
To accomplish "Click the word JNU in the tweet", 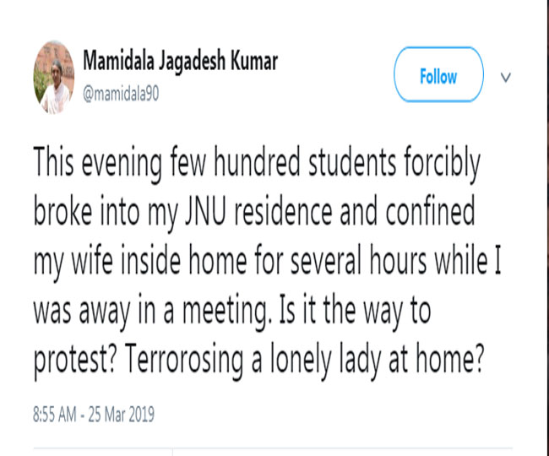I will click(204, 213).
